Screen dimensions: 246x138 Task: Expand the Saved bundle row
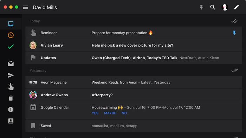134,126
